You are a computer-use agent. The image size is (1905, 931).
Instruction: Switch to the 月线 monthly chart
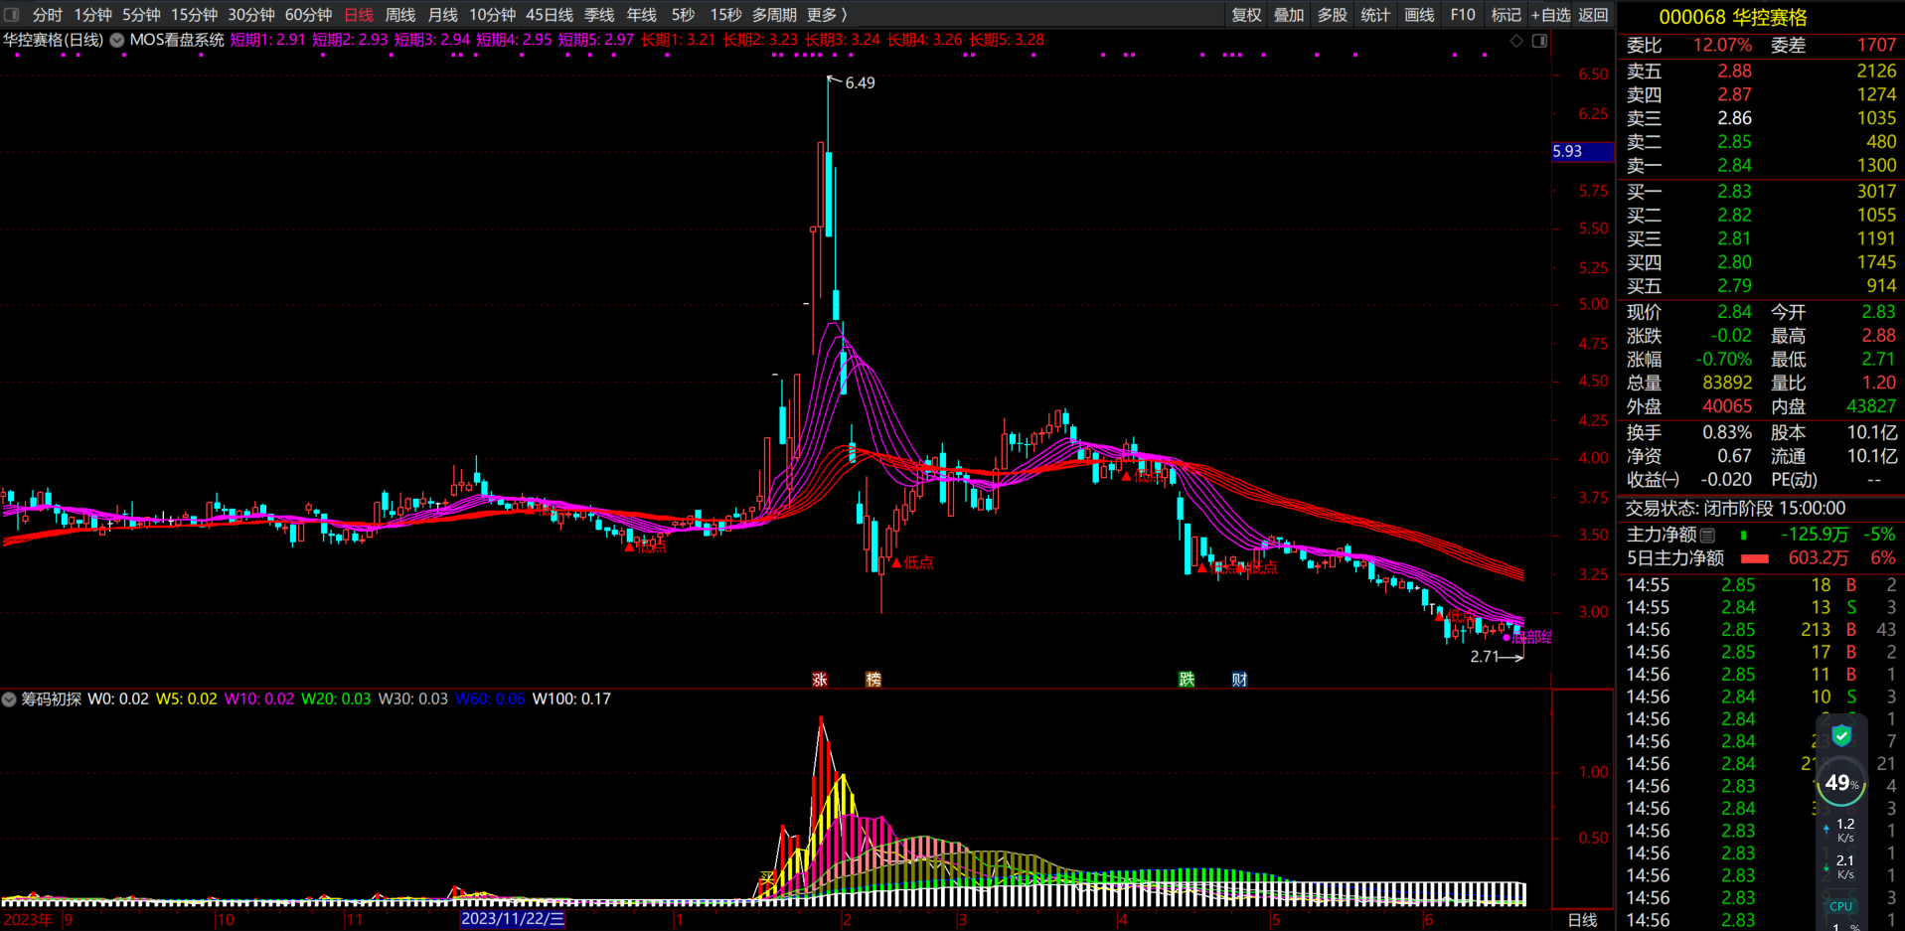[442, 15]
